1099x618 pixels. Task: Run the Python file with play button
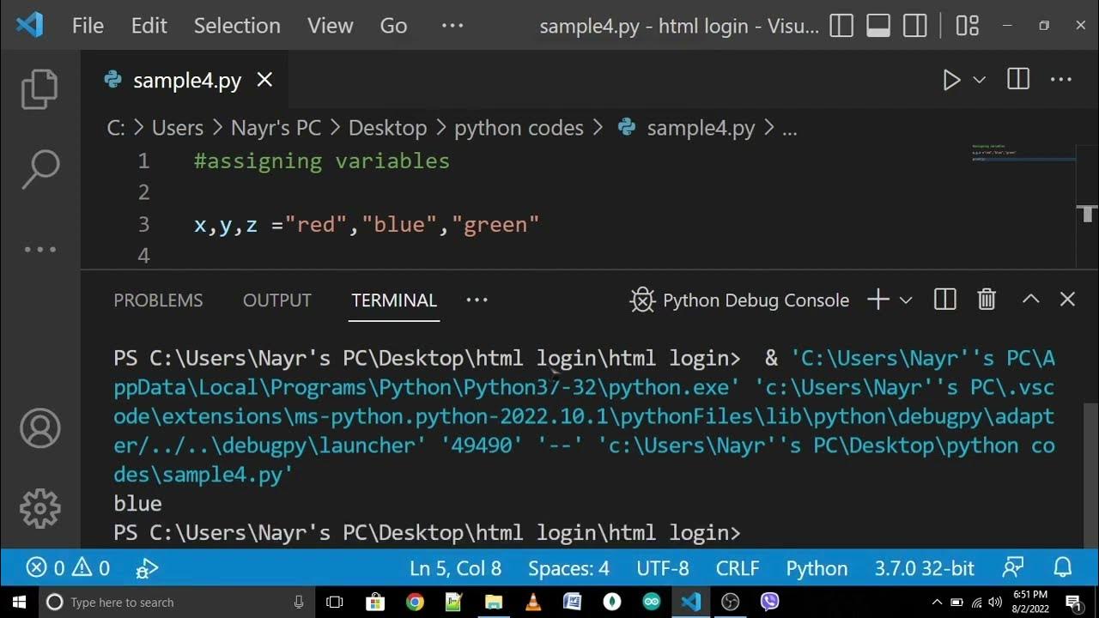point(951,80)
